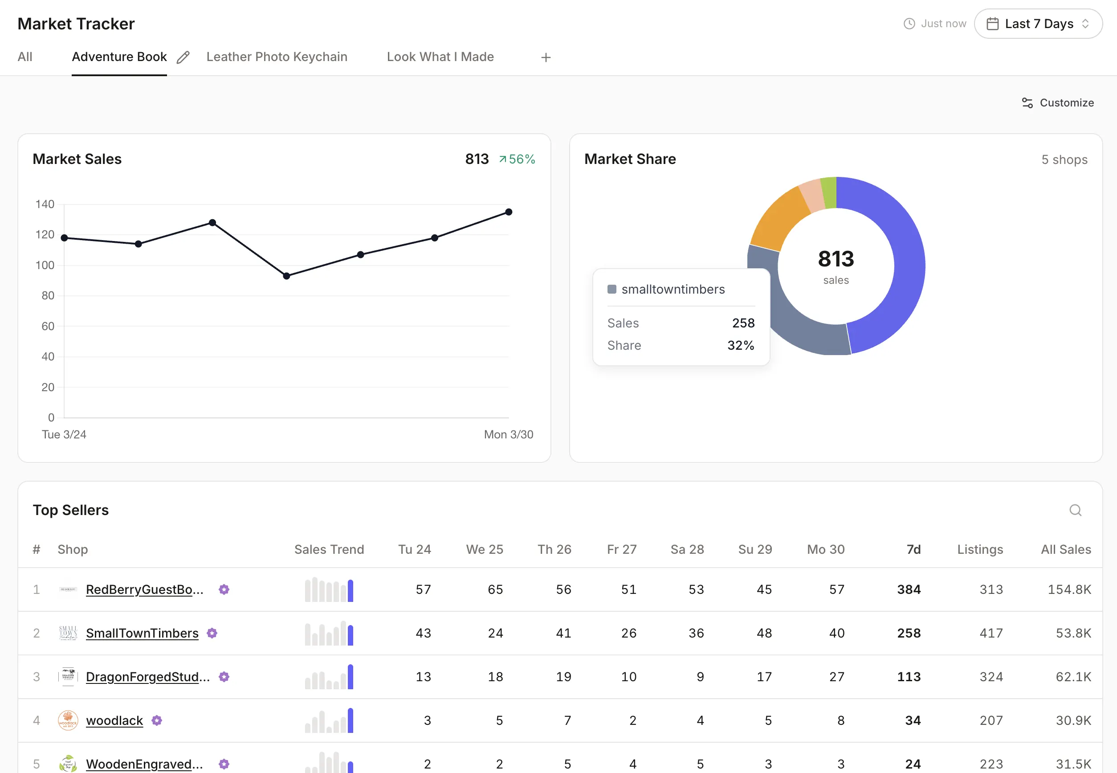Image resolution: width=1117 pixels, height=773 pixels.
Task: Click the Customize sliders icon
Action: (x=1028, y=102)
